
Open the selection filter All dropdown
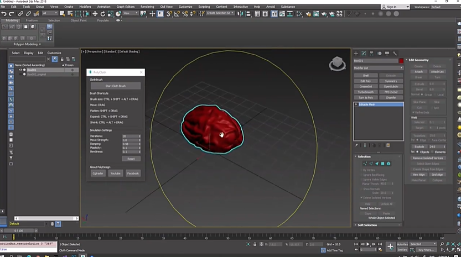(49, 13)
